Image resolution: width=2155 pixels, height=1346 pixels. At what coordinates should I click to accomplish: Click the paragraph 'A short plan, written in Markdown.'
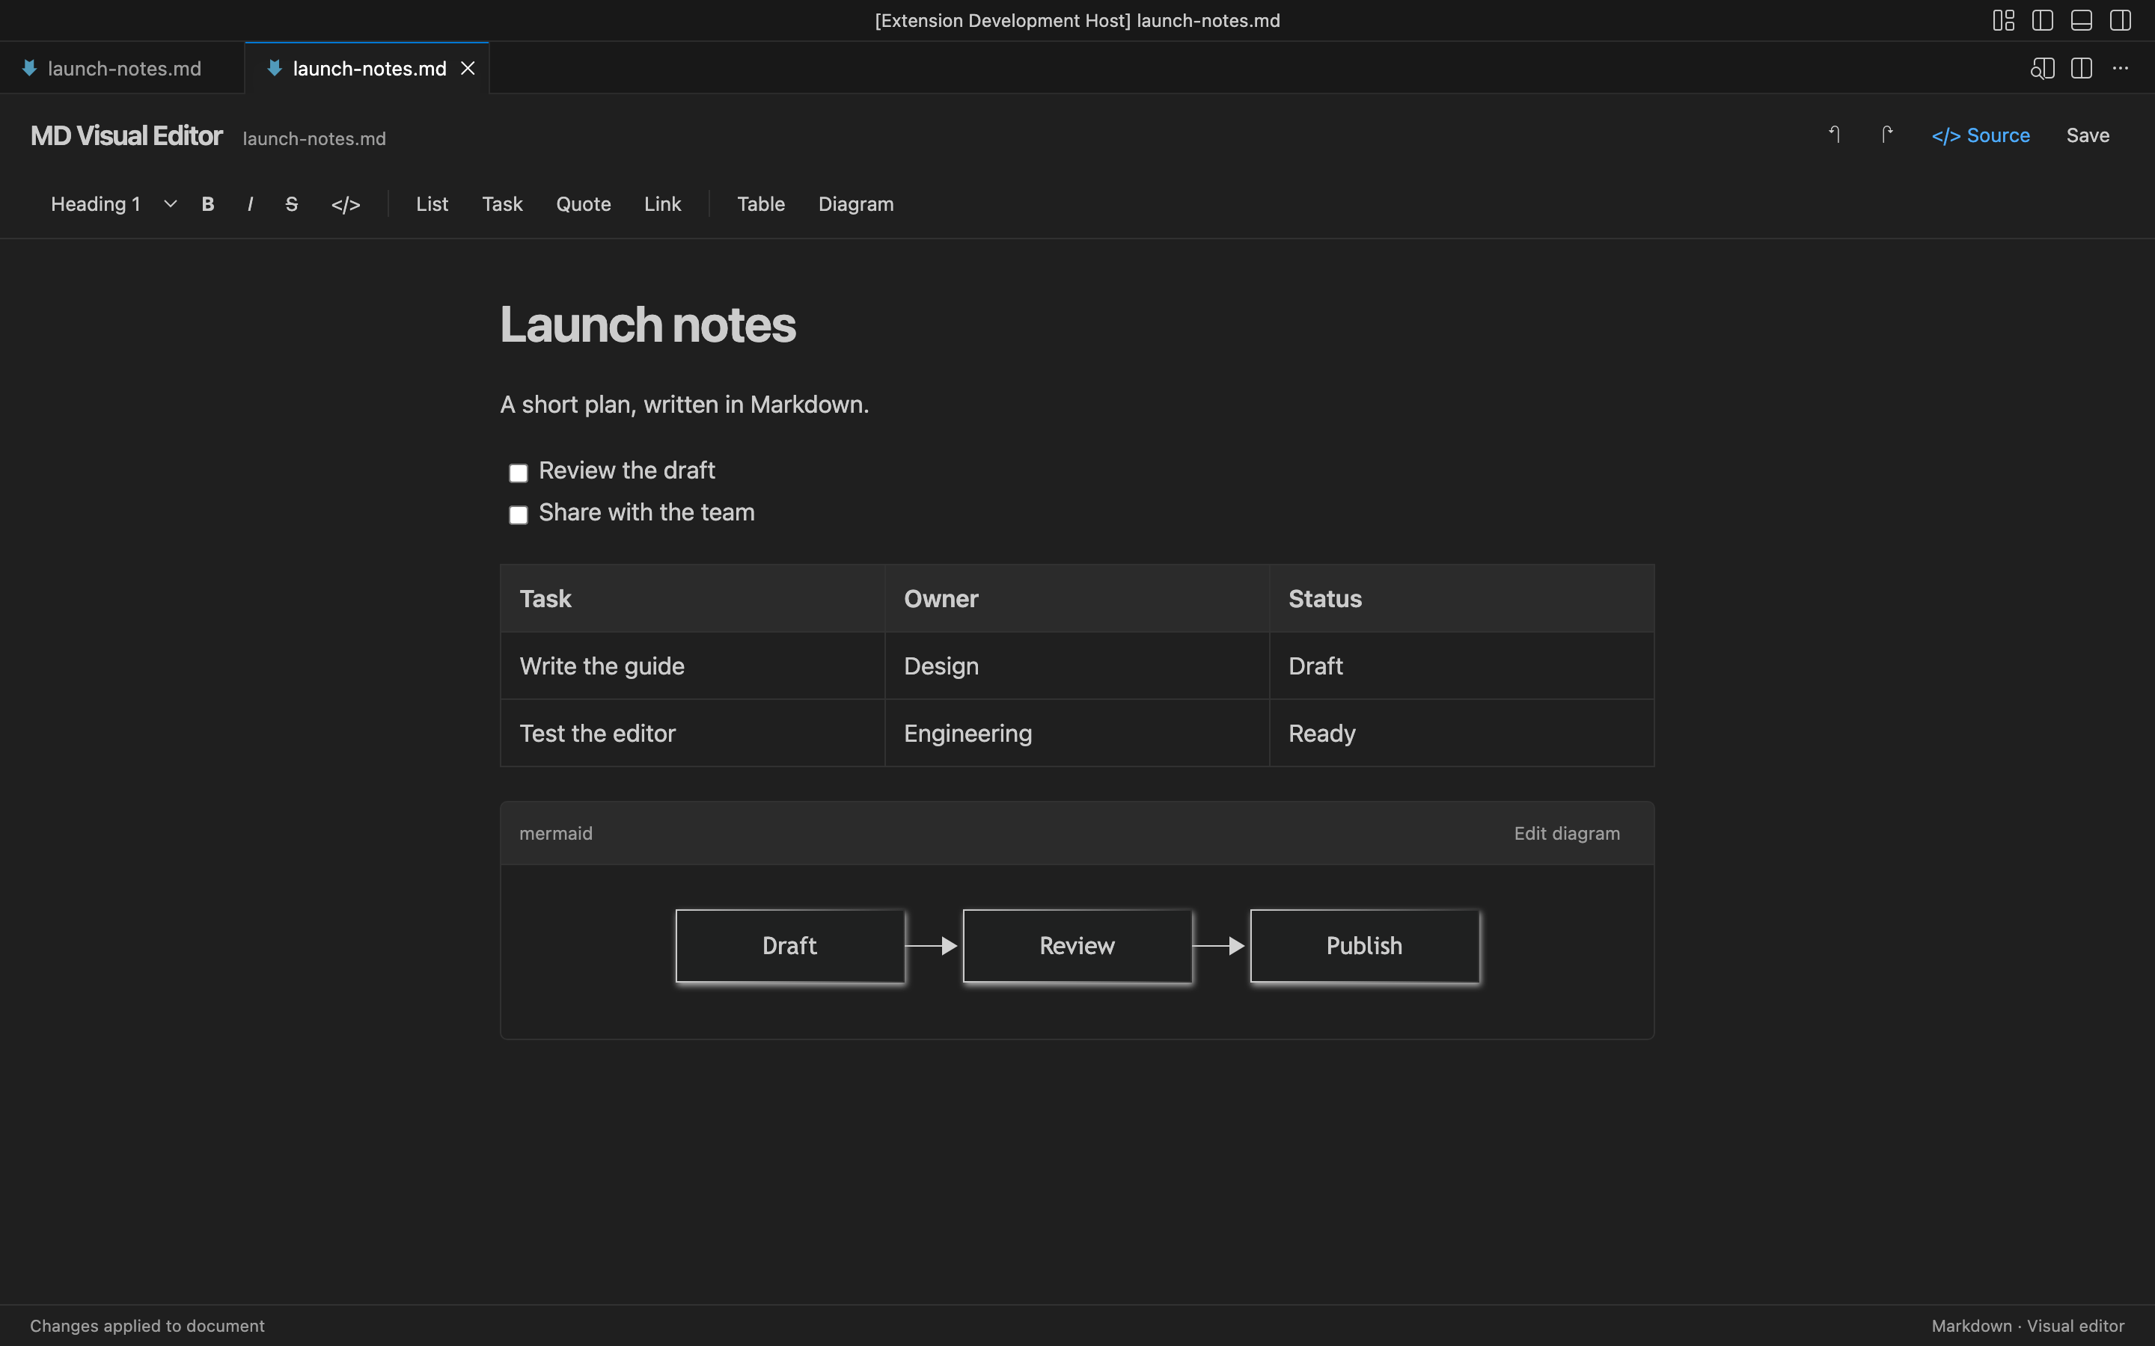pyautogui.click(x=684, y=404)
